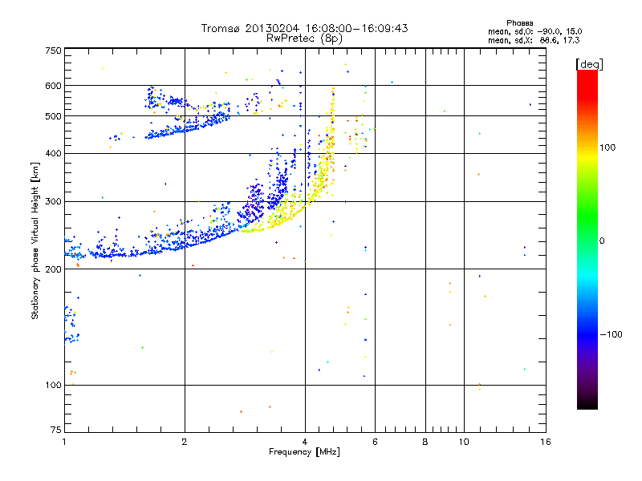Click the x-axis label '6'
The height and width of the screenshot is (481, 642).
pos(375,442)
